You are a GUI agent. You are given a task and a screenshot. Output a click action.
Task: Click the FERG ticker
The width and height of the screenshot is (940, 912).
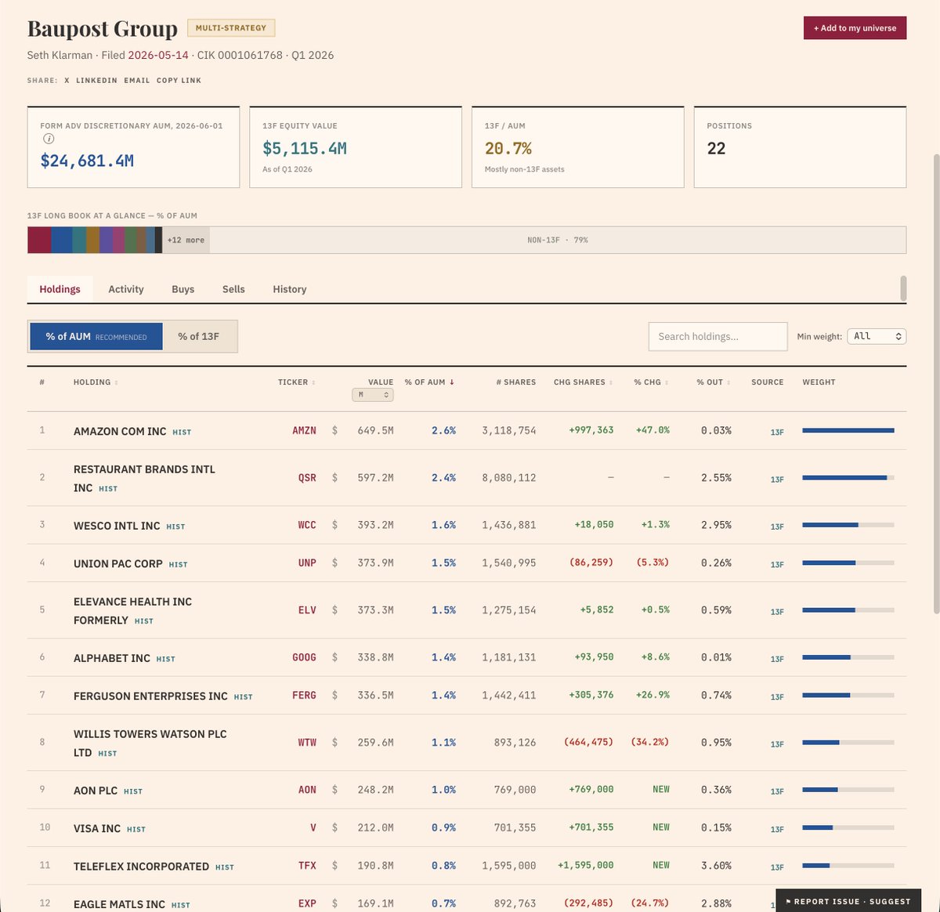click(304, 695)
